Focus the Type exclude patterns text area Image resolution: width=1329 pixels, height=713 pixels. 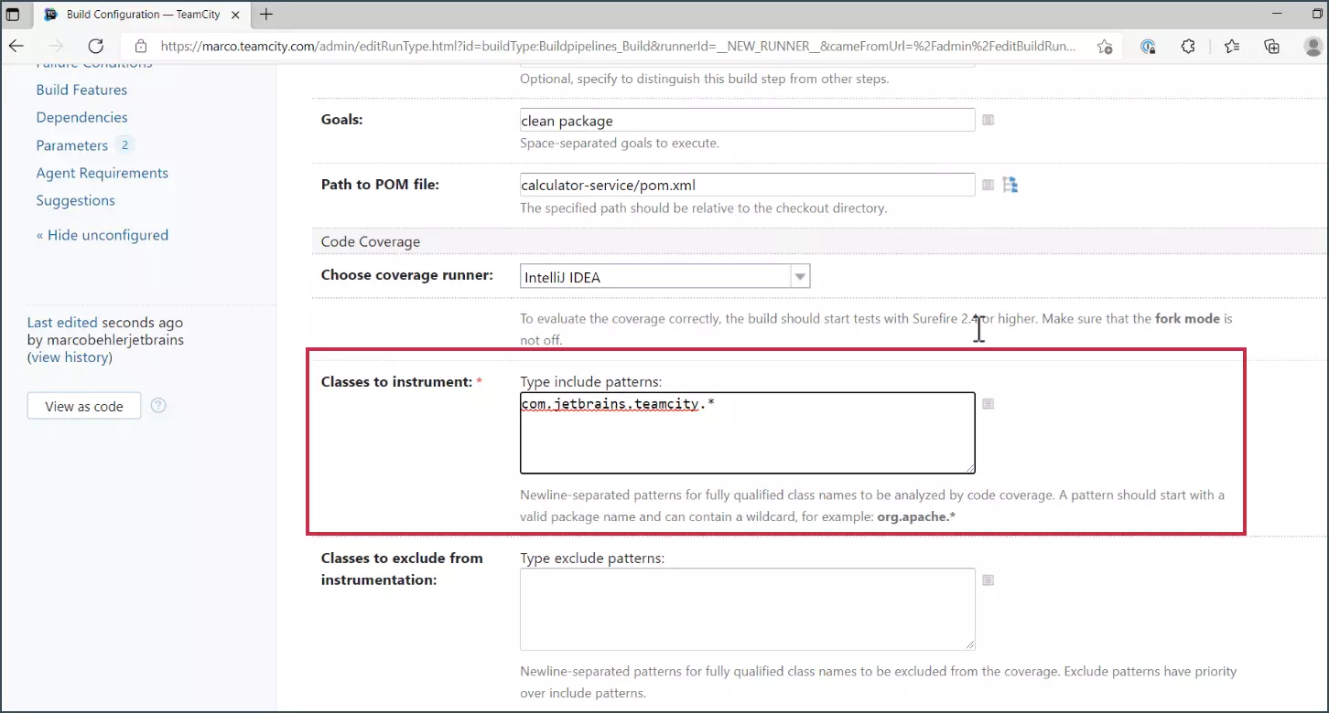coord(746,609)
